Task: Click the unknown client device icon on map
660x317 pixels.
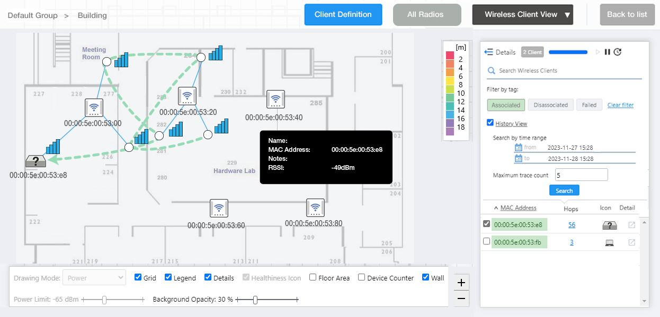Action: (x=35, y=161)
